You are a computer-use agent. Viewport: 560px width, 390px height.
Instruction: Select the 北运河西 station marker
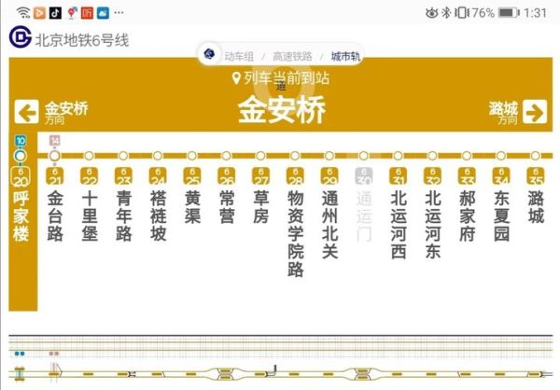pos(398,156)
